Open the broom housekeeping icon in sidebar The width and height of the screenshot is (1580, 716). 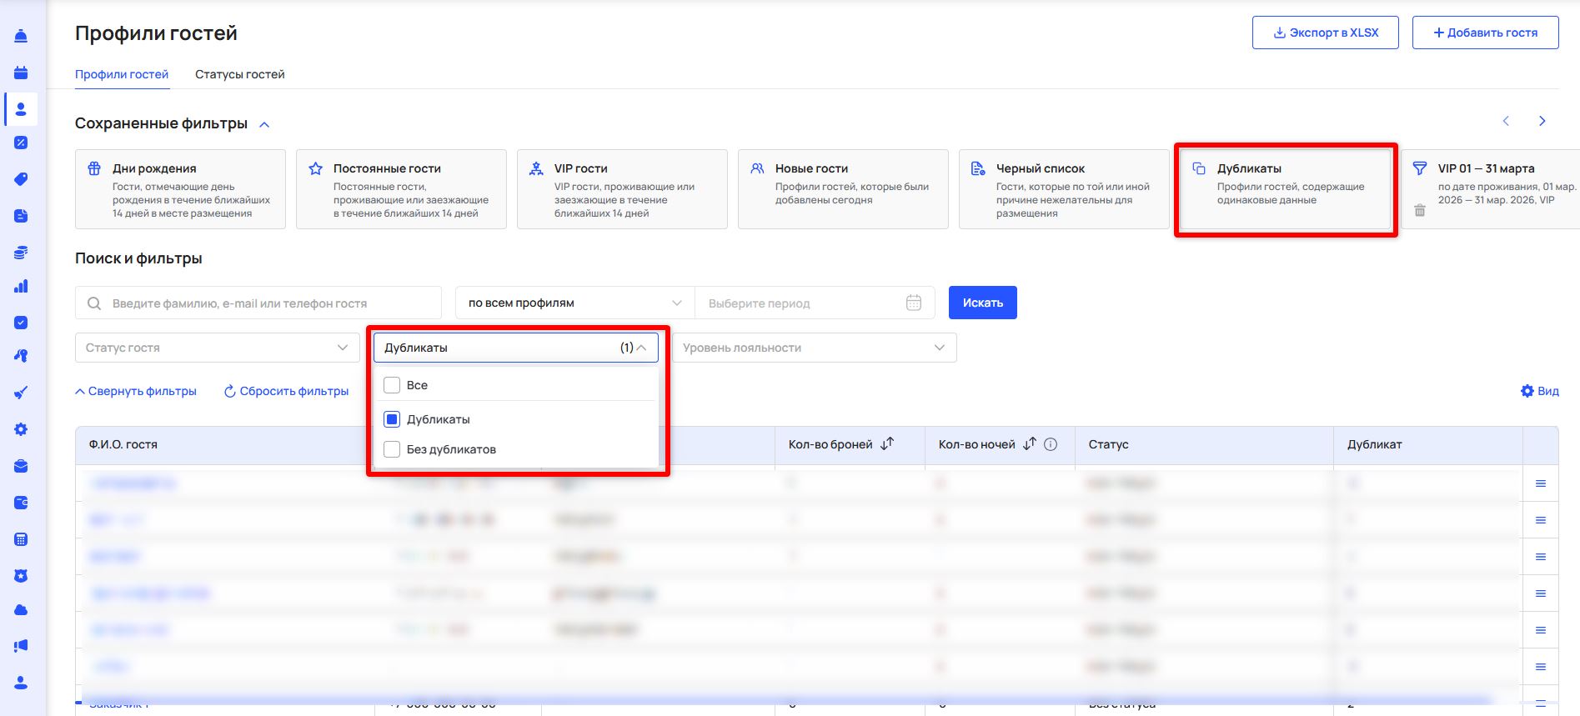(21, 393)
